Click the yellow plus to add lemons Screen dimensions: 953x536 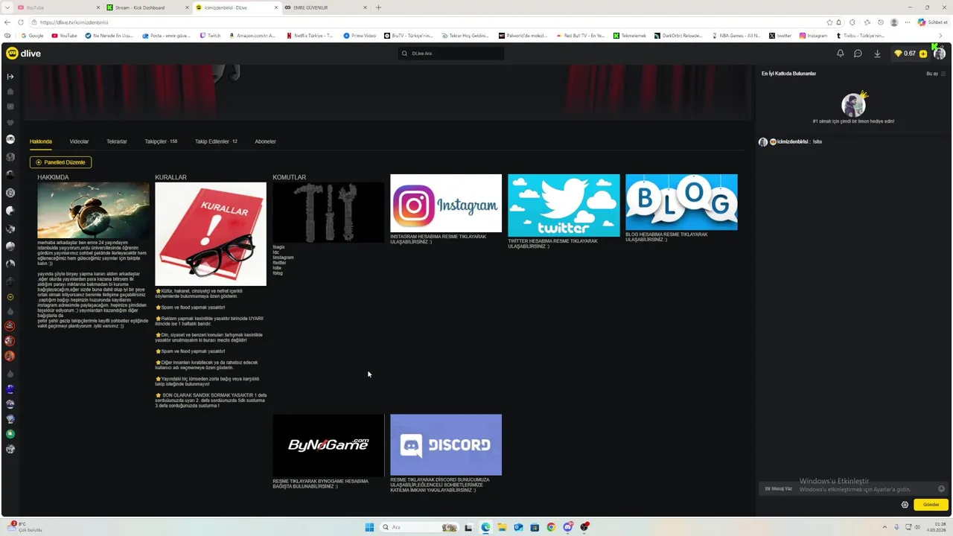click(x=923, y=54)
